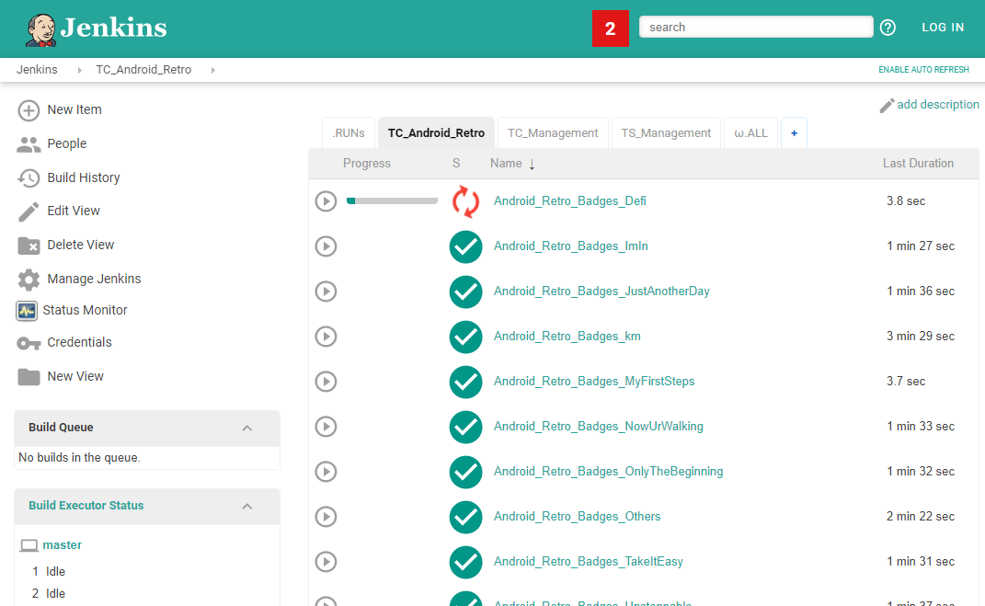Click the Build History clock icon
985x606 pixels.
click(29, 178)
